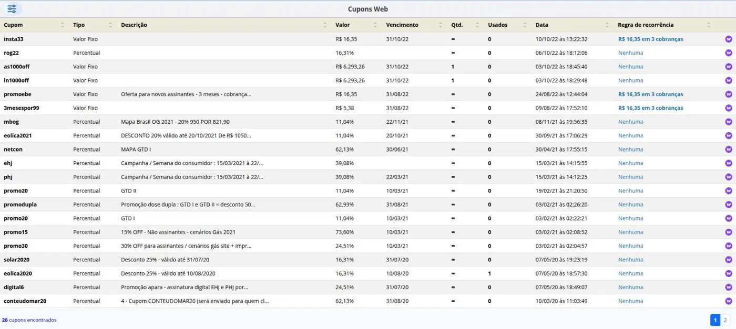Image resolution: width=736 pixels, height=329 pixels.
Task: Click the purple icon in ehj row
Action: coord(729,163)
